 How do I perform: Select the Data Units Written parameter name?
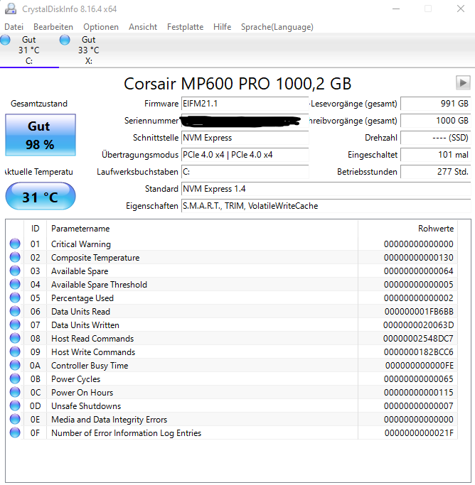[85, 325]
